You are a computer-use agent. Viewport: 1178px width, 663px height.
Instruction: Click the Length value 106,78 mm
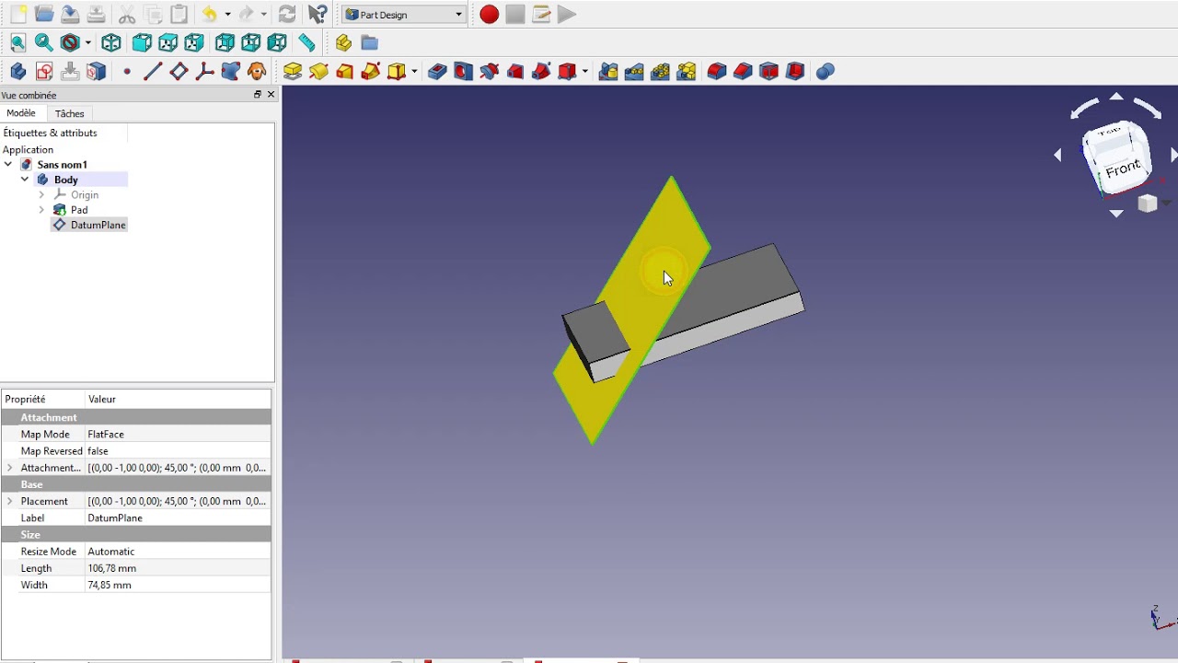point(178,568)
